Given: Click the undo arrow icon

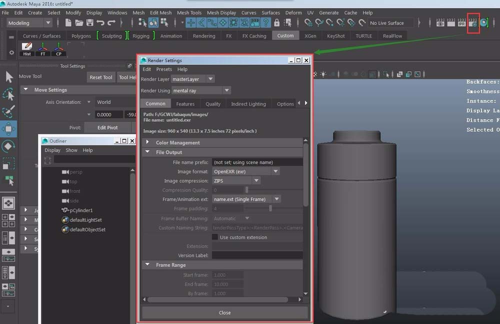Looking at the screenshot, I should [100, 23].
